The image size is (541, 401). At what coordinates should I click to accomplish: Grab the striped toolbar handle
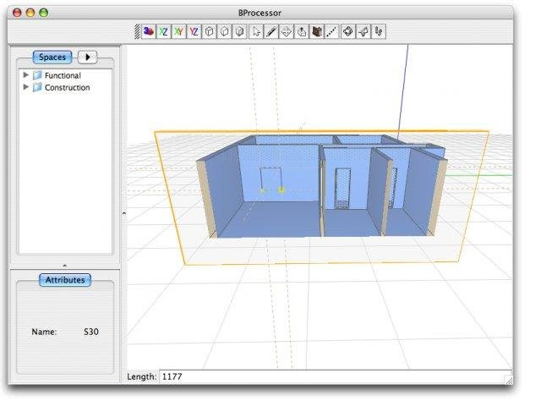pos(137,31)
